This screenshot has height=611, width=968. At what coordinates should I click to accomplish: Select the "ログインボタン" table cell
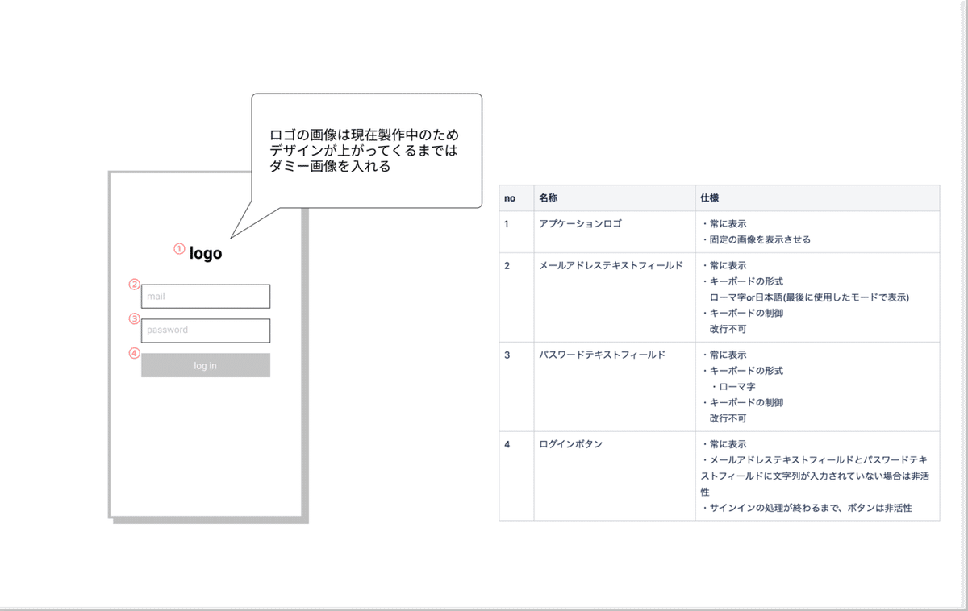[x=570, y=443]
